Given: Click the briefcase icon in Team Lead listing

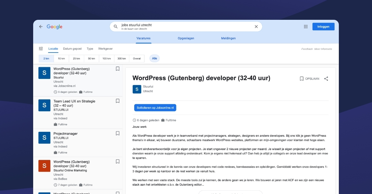Looking at the screenshot, I should pyautogui.click(x=55, y=124).
